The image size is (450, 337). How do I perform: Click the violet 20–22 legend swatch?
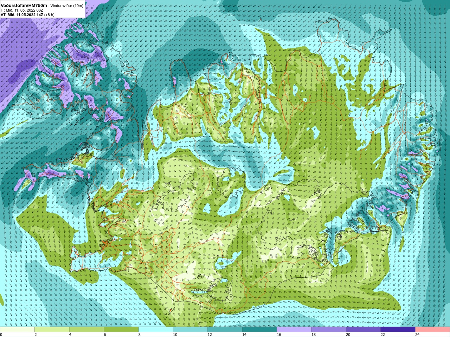[x=364, y=330]
